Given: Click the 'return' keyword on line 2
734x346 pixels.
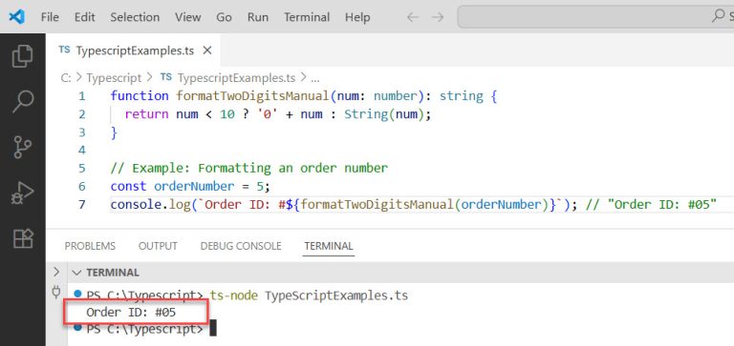Looking at the screenshot, I should pos(146,114).
